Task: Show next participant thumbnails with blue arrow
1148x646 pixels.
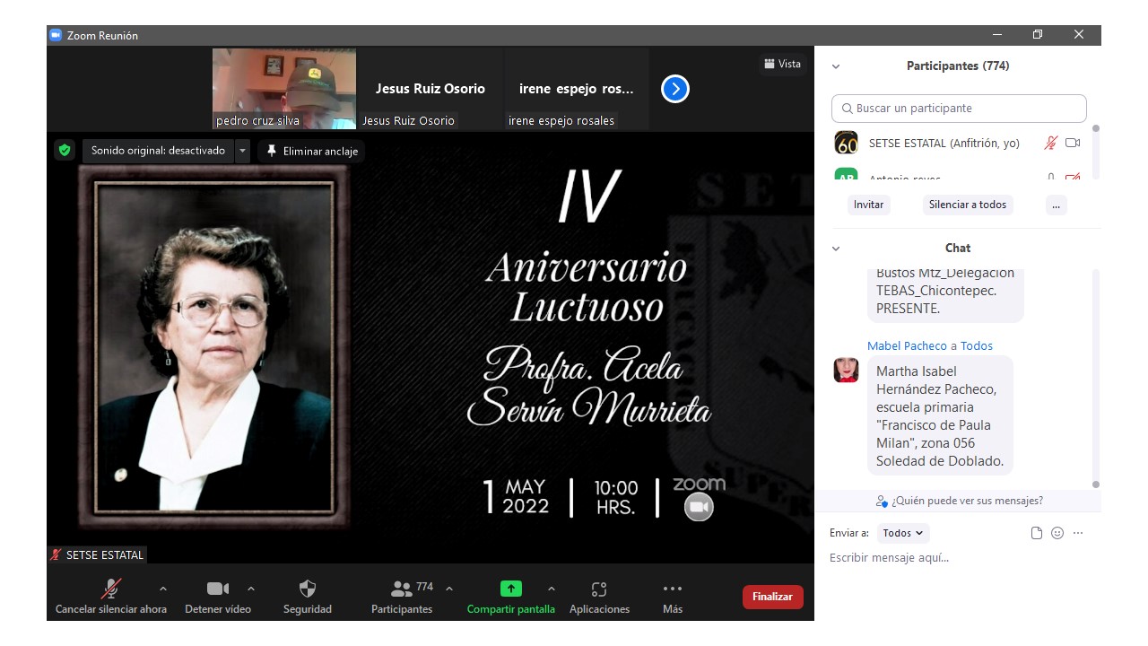Action: click(x=674, y=89)
